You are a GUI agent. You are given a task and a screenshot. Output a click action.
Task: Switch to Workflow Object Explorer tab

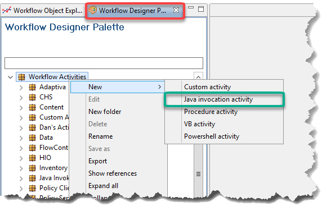click(x=42, y=10)
